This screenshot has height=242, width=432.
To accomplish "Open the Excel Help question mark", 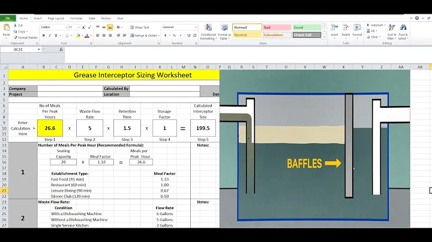I will point(417,18).
